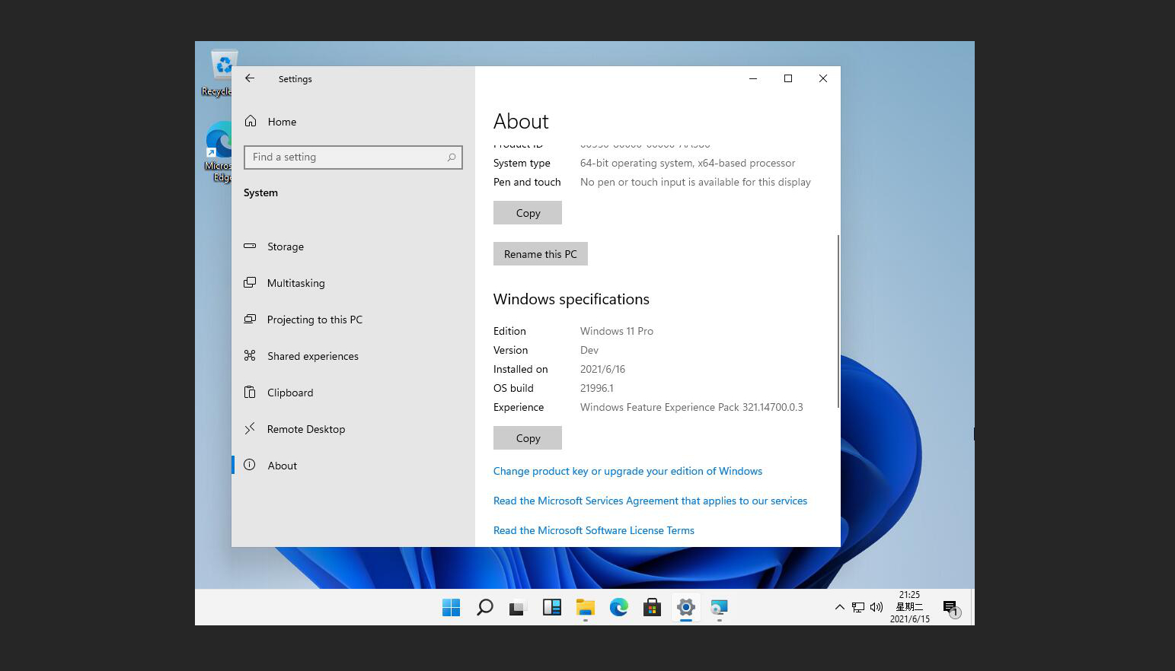
Task: Select the Microsoft Edge desktop shortcut
Action: pyautogui.click(x=219, y=152)
